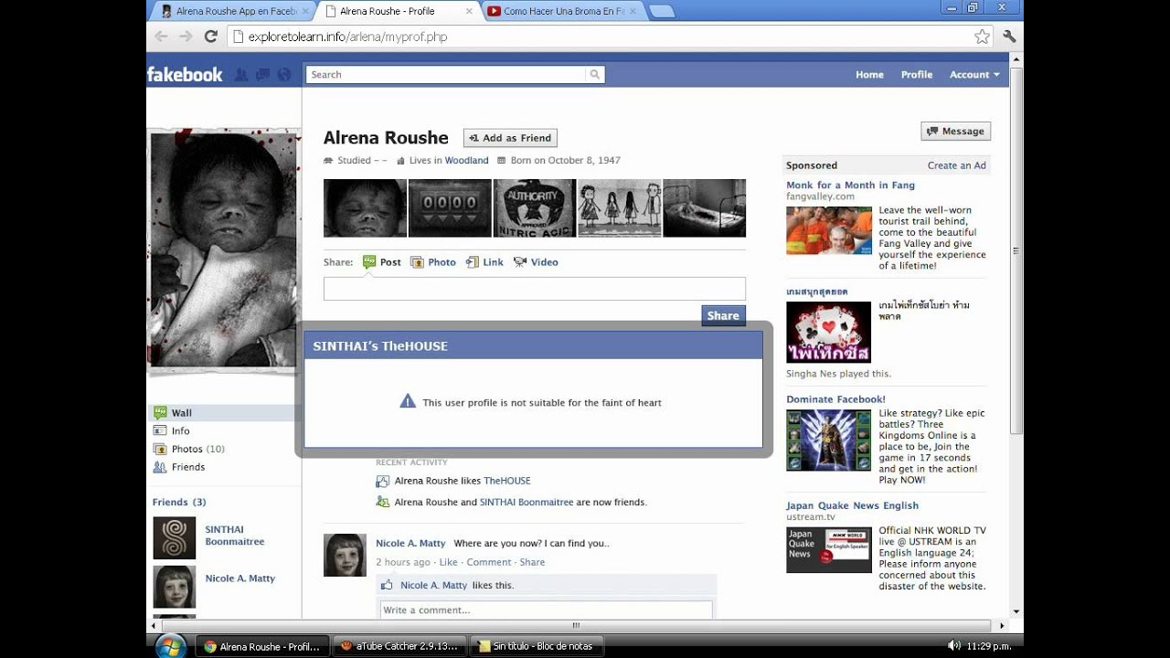Open Dominate Facebook! ad link
Screen dimensions: 1170x658
[x=835, y=399]
